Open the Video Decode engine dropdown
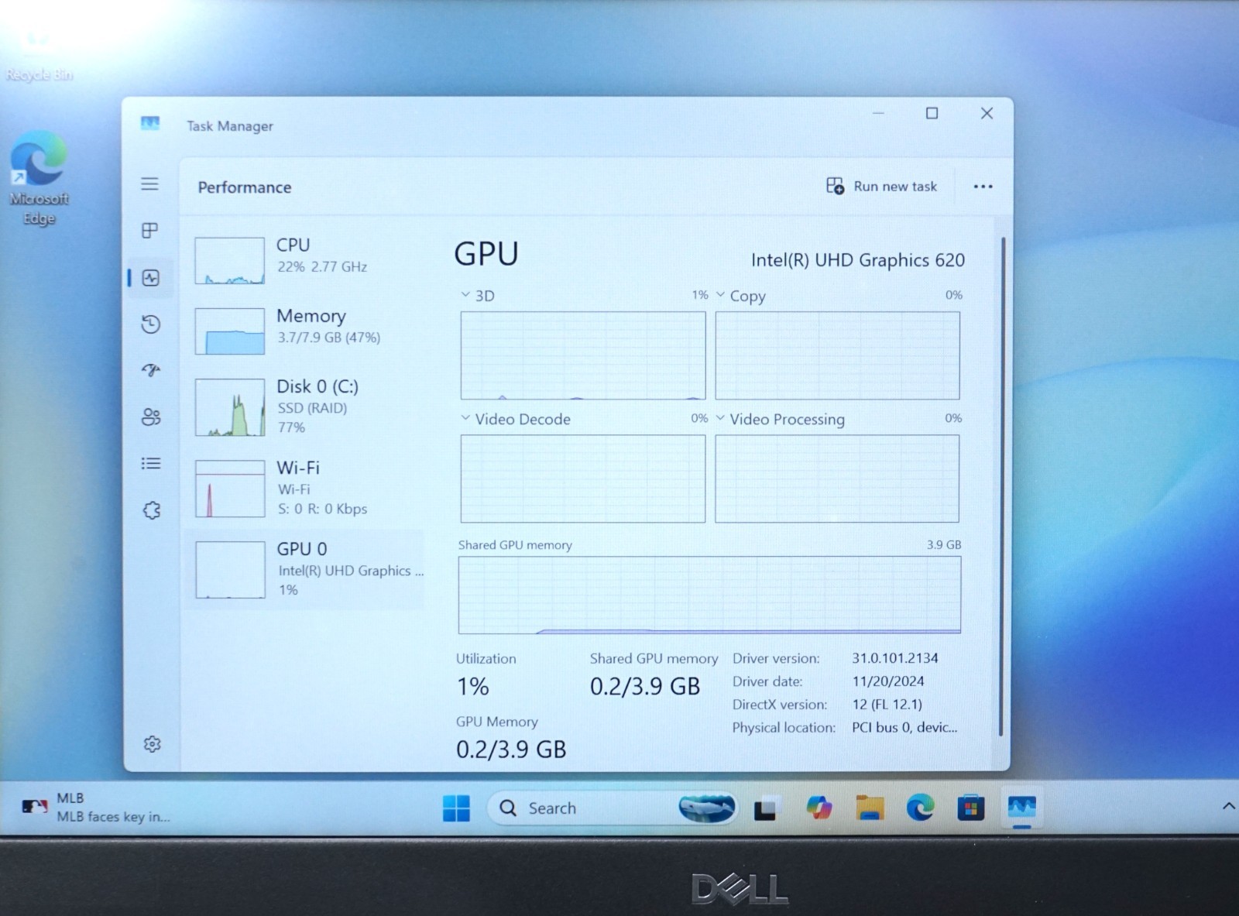 [516, 419]
